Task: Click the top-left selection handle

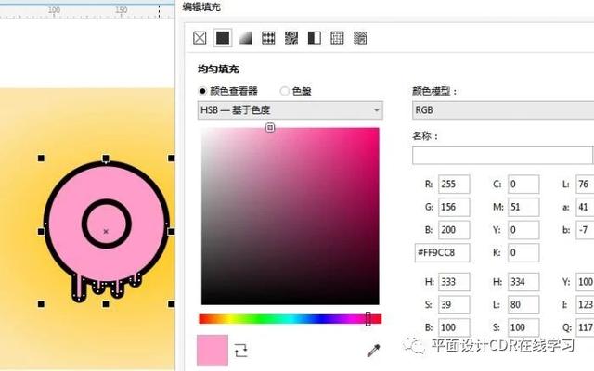Action: click(x=41, y=159)
